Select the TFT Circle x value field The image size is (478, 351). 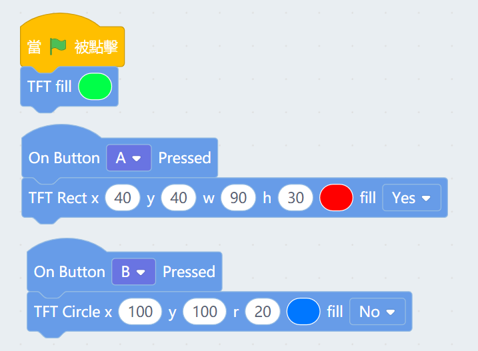pyautogui.click(x=140, y=312)
